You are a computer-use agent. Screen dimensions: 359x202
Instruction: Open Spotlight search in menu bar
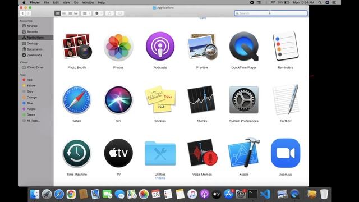[320, 2]
